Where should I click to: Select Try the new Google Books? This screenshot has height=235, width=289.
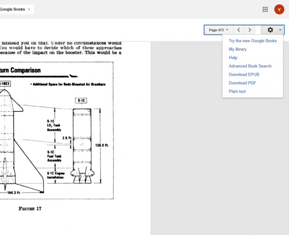click(x=253, y=41)
